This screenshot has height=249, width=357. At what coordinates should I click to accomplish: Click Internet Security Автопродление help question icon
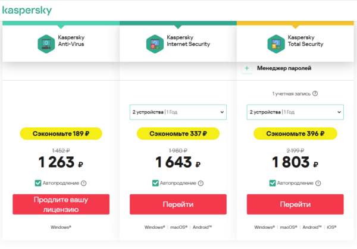point(201,184)
